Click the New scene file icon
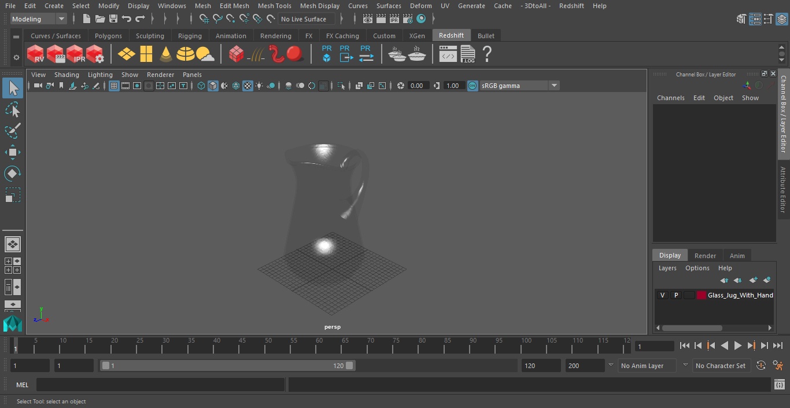 pos(86,19)
